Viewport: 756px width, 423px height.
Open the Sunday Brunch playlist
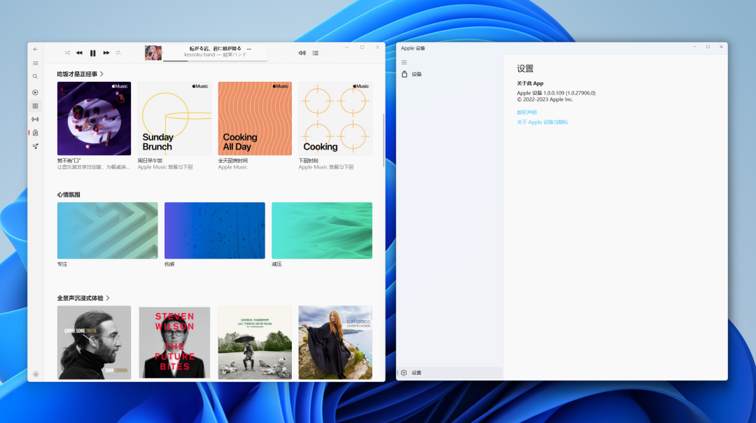pos(174,119)
